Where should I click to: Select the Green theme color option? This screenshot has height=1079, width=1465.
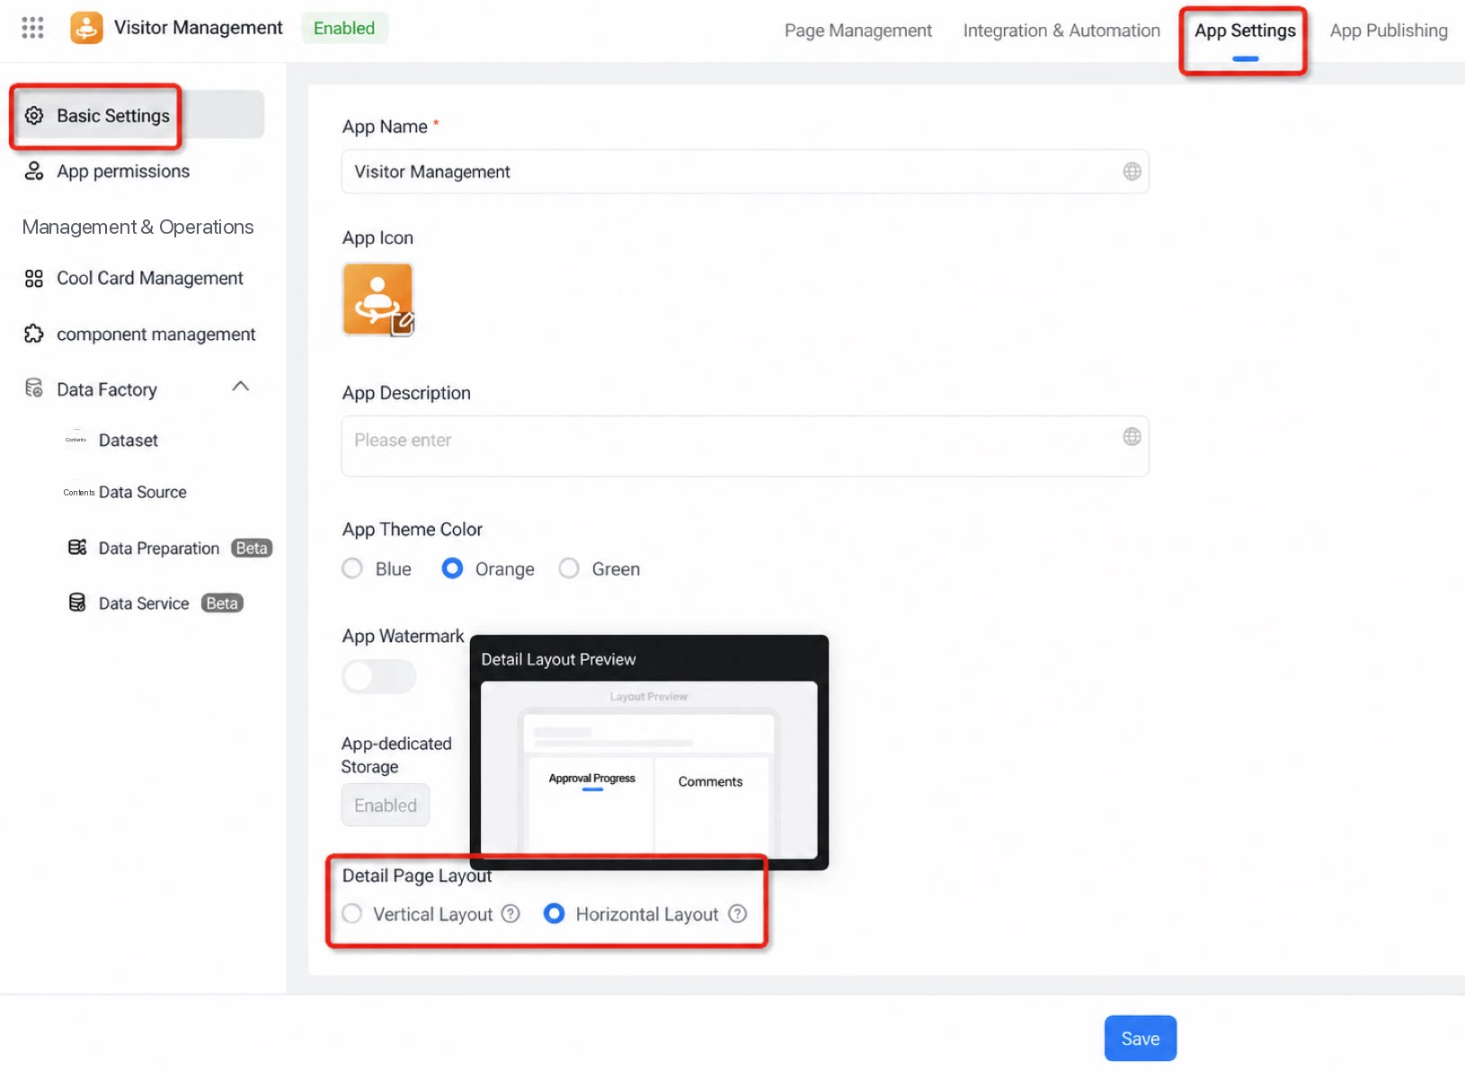coord(569,569)
